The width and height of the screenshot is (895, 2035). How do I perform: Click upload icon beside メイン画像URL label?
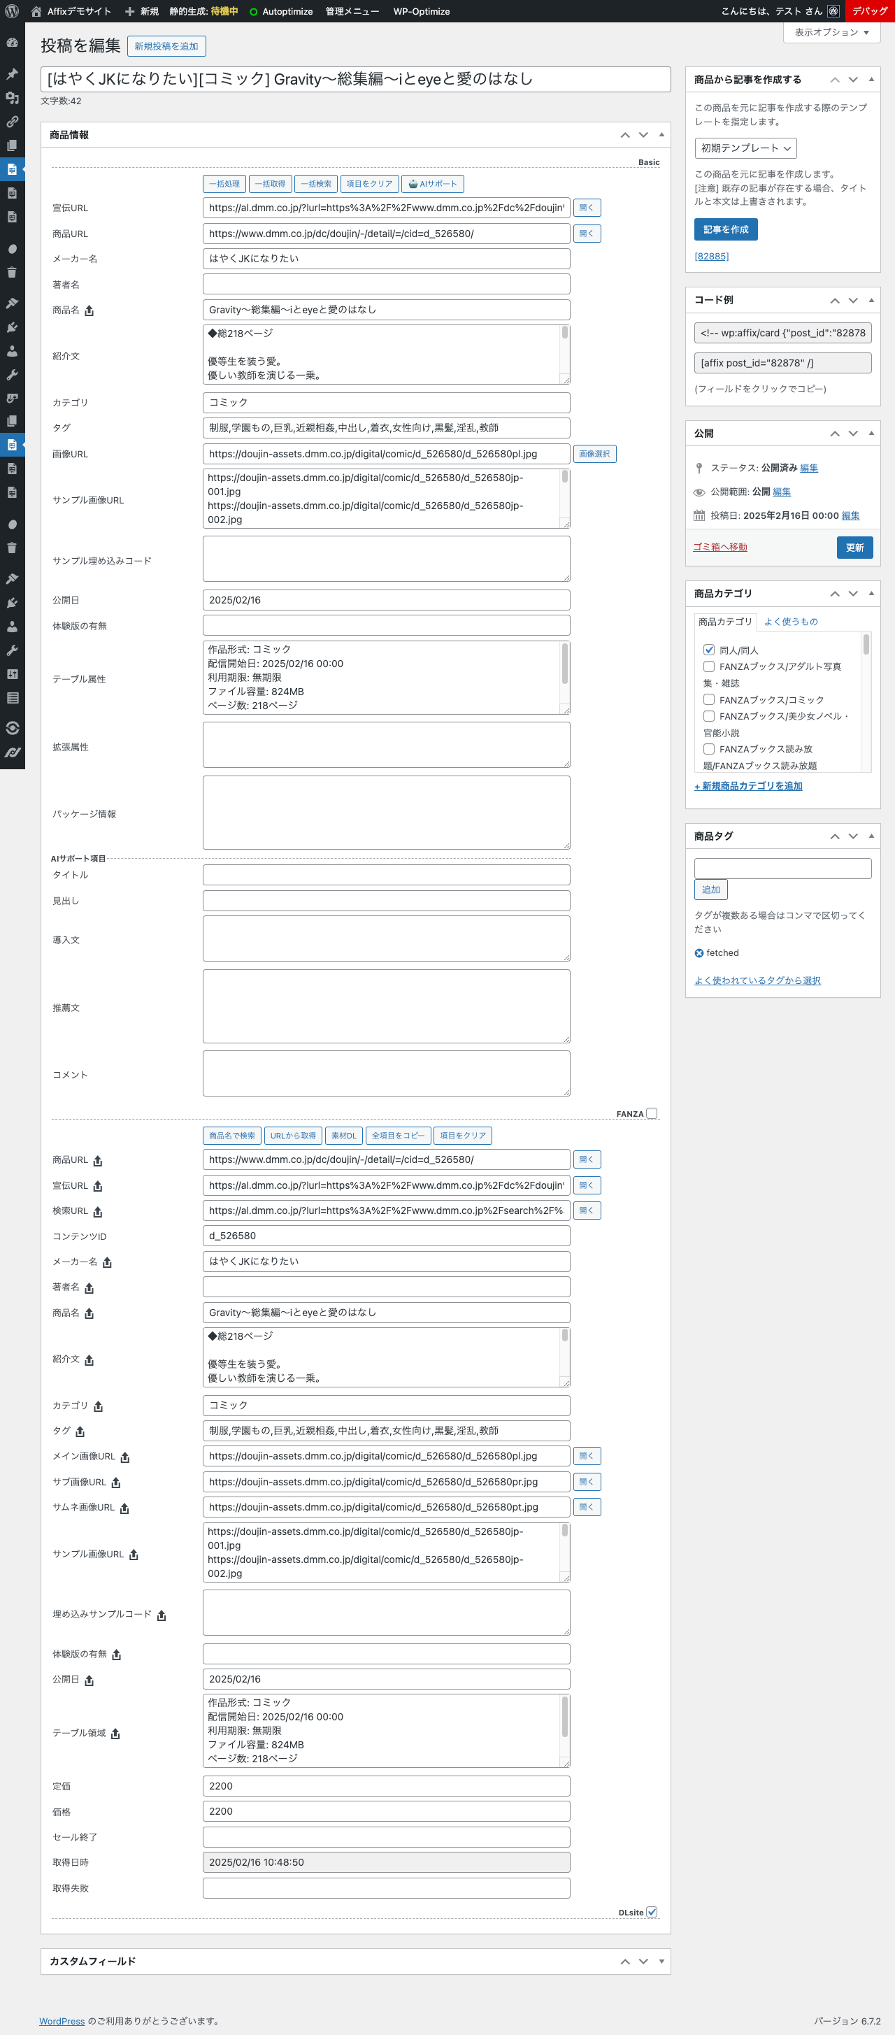click(124, 1457)
